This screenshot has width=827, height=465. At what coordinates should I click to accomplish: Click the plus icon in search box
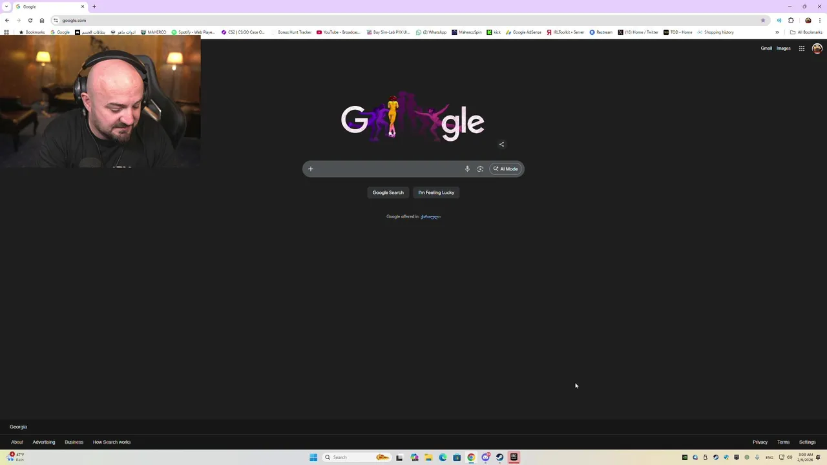pos(310,169)
